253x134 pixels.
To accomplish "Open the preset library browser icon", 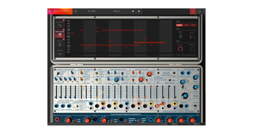I will 76,11.
